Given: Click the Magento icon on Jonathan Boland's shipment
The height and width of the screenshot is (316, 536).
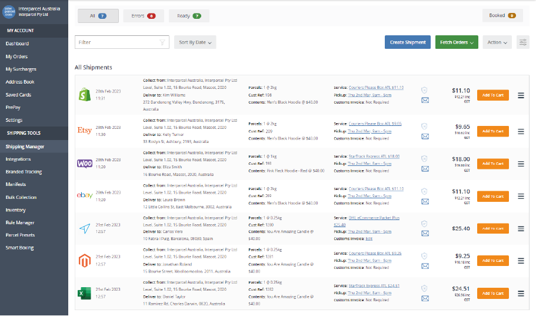Looking at the screenshot, I should (x=84, y=260).
